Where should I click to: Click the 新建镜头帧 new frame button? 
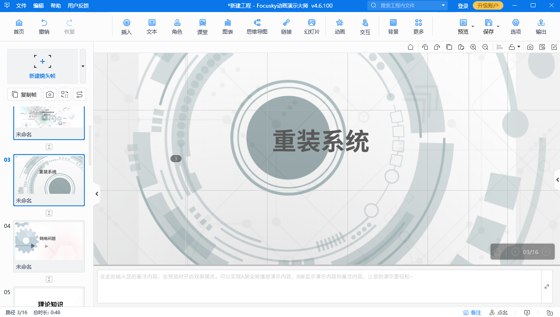coord(43,66)
